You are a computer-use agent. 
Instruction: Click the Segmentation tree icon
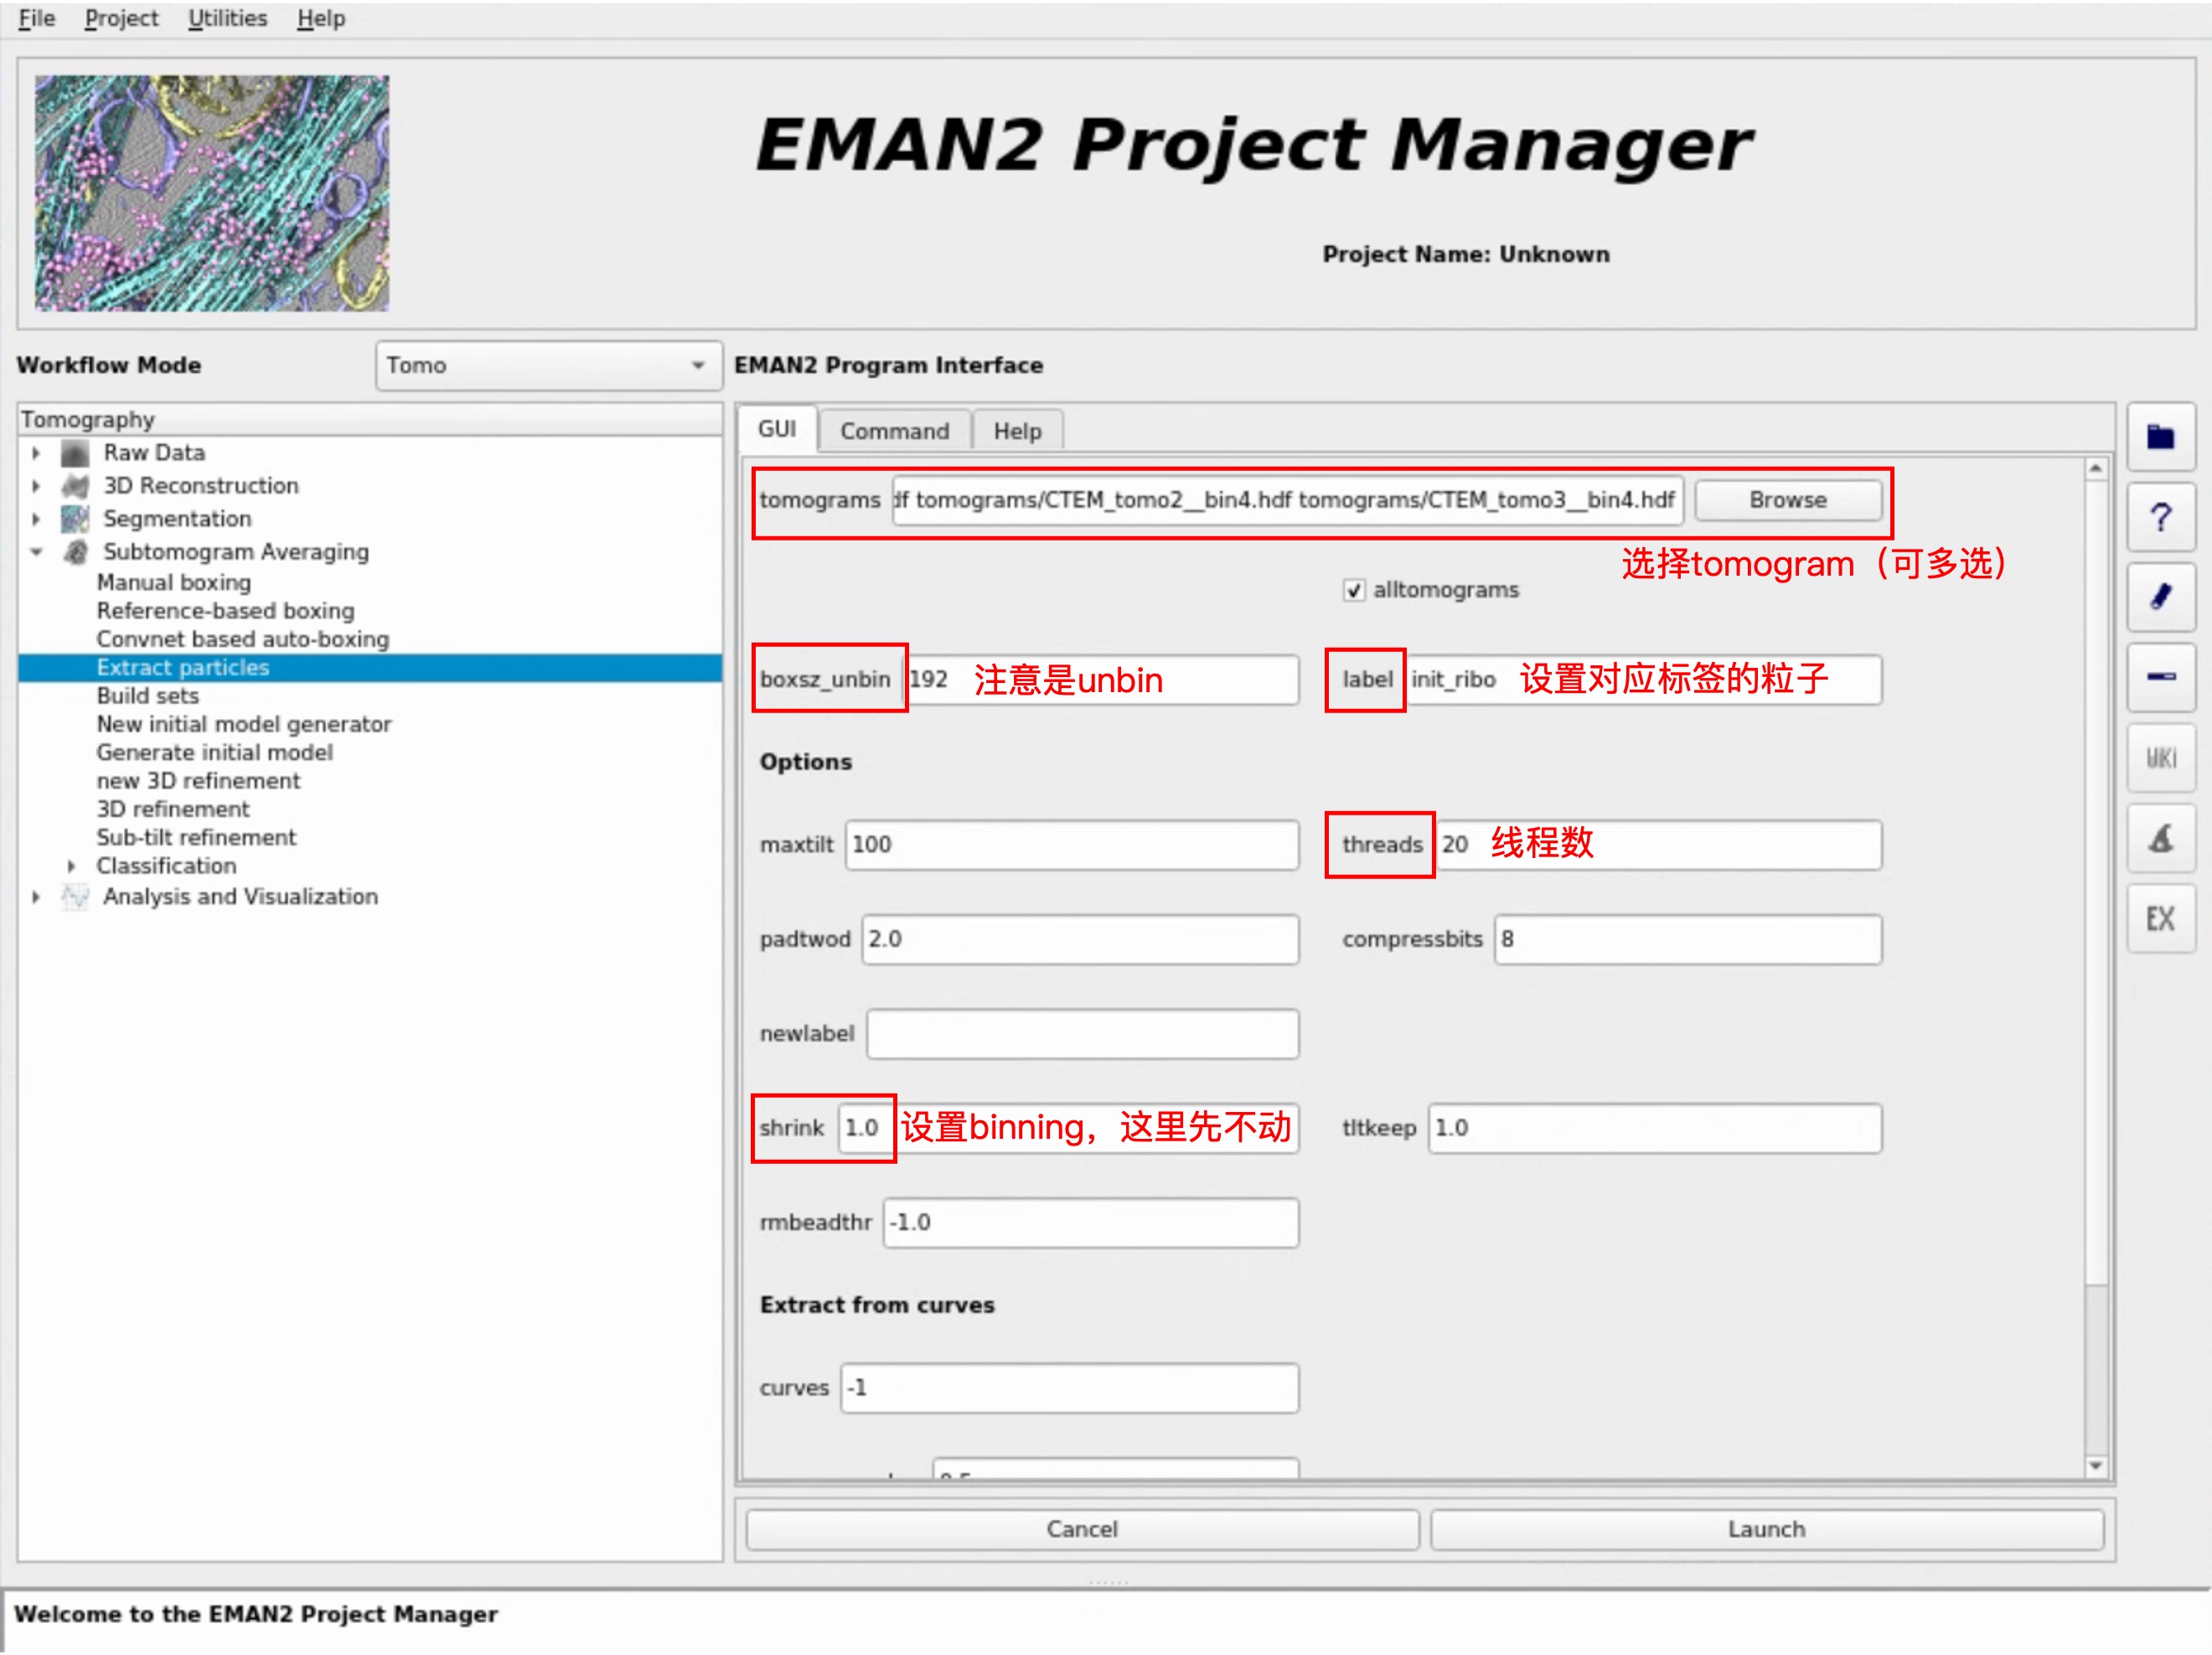(75, 519)
